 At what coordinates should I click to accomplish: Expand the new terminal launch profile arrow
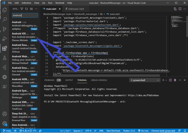[166, 80]
